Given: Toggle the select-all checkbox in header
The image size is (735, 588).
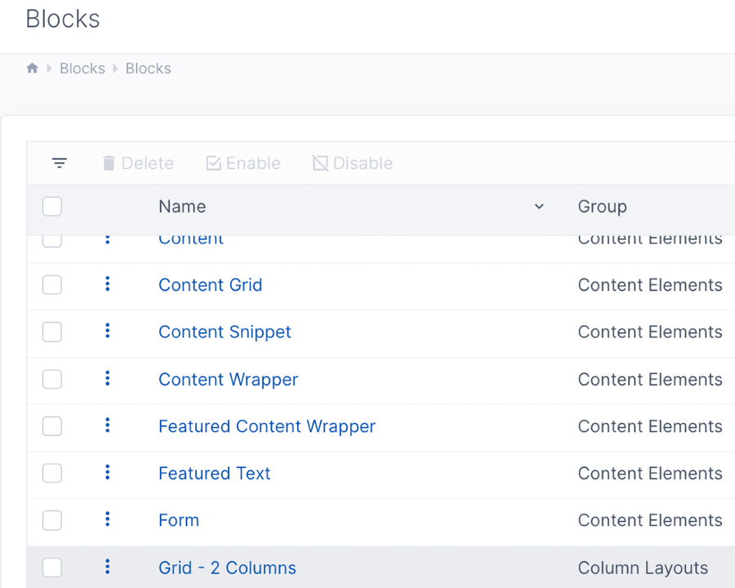Looking at the screenshot, I should (x=52, y=207).
